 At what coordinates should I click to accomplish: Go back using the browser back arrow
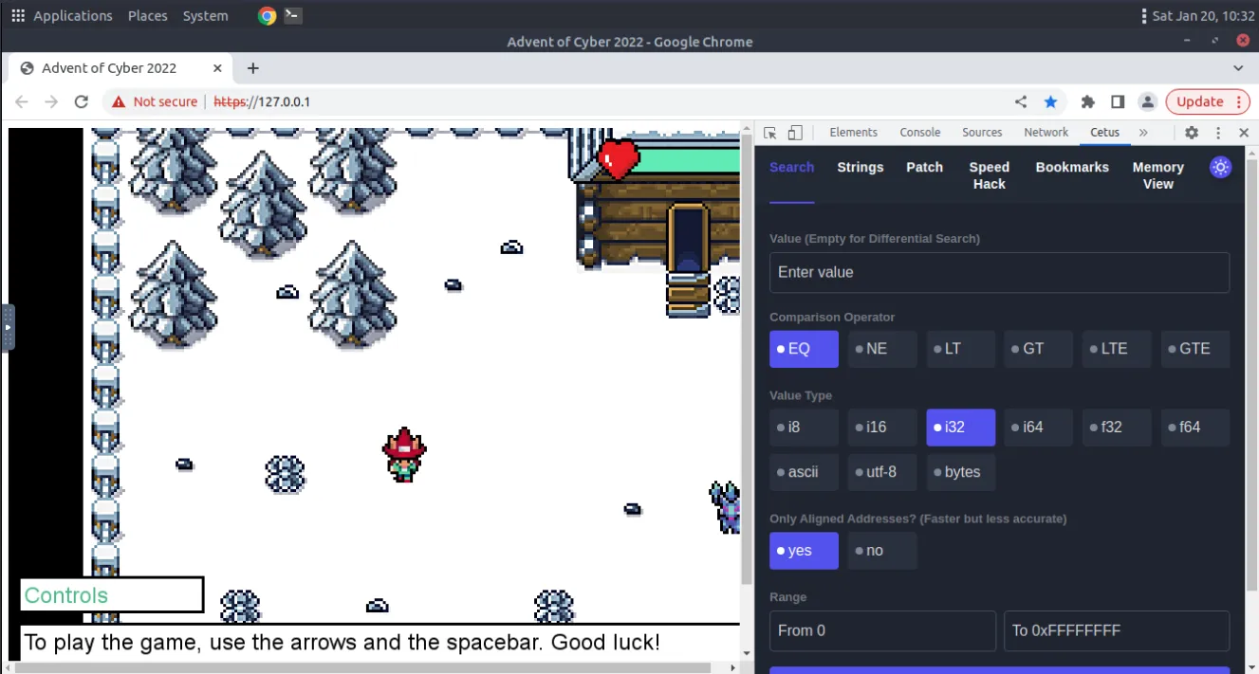(x=22, y=101)
